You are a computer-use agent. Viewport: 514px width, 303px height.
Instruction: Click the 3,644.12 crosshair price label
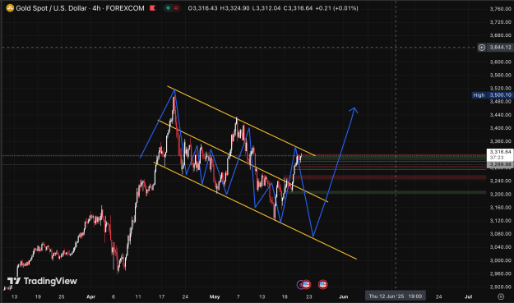click(x=500, y=48)
